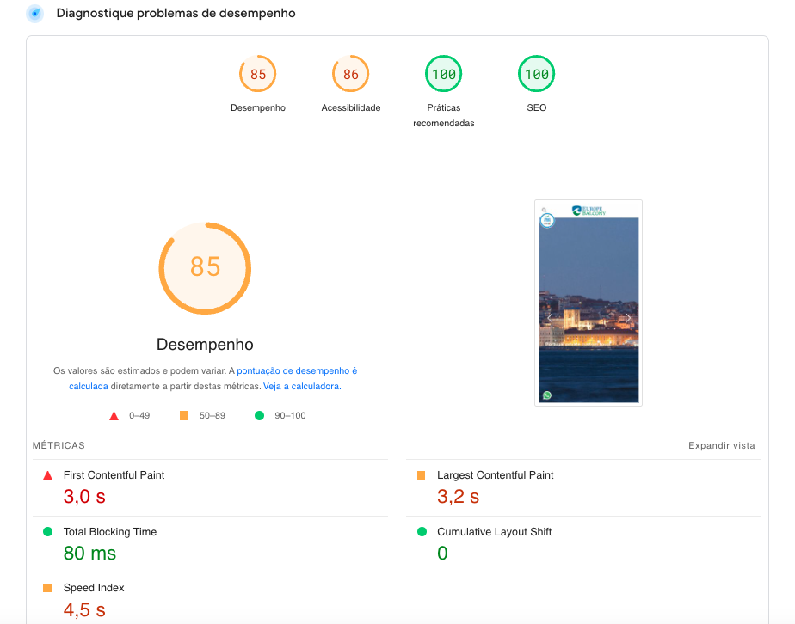This screenshot has width=795, height=624.
Task: Click the red triangle beside First Contentful Paint
Action: pos(47,475)
